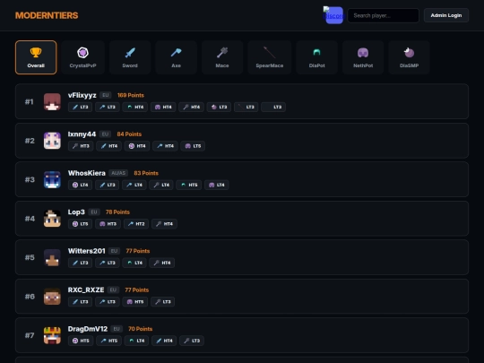Open Lop3 player name
Image resolution: width=484 pixels, height=363 pixels.
76,212
